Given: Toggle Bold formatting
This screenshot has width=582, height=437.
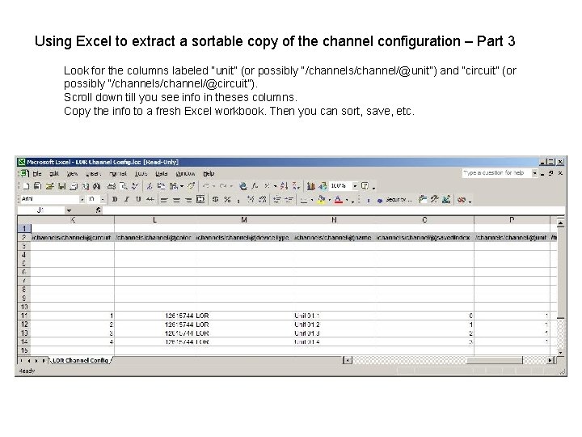Looking at the screenshot, I should tap(115, 200).
